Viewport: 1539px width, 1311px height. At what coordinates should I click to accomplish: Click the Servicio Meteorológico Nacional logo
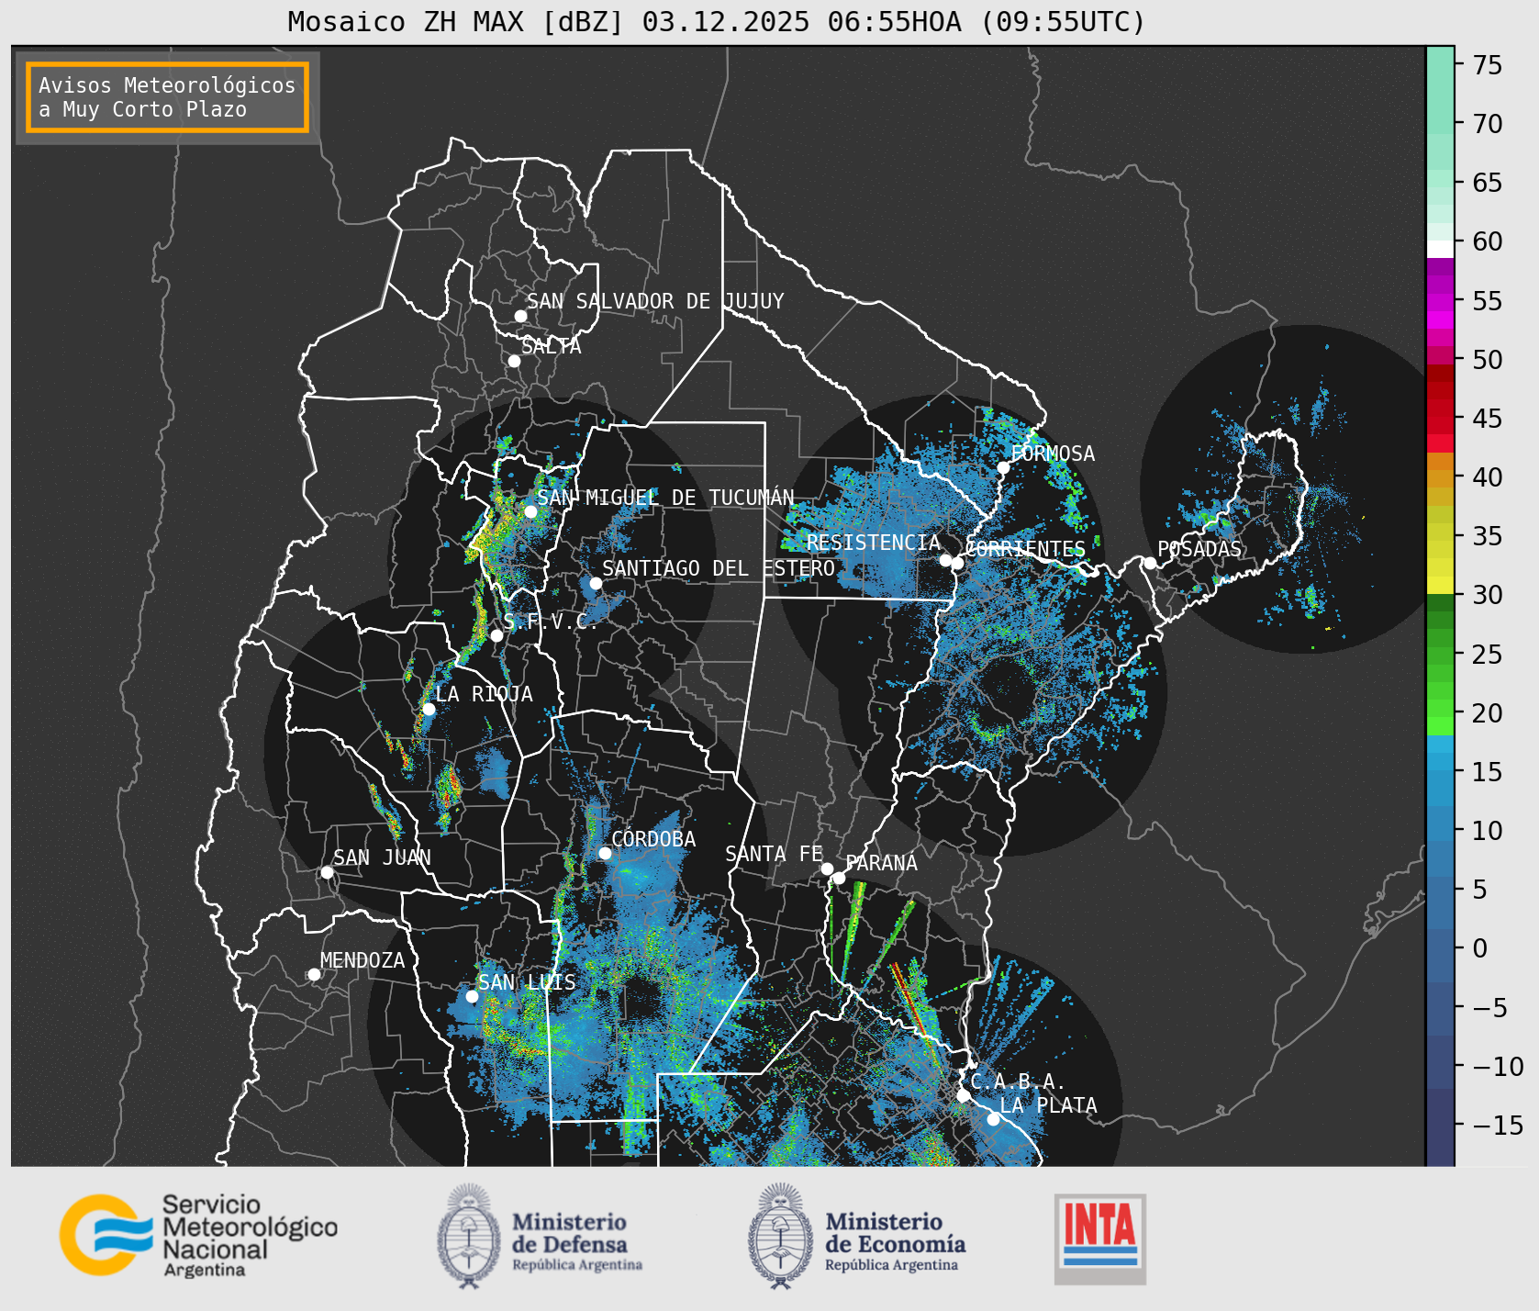[x=198, y=1235]
